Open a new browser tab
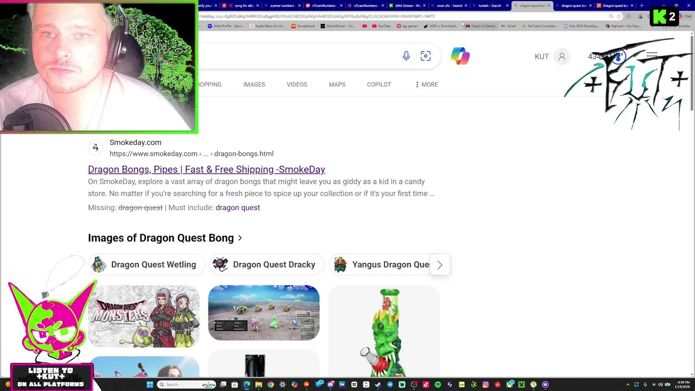Screen dimensions: 695x391 [x=642, y=5]
